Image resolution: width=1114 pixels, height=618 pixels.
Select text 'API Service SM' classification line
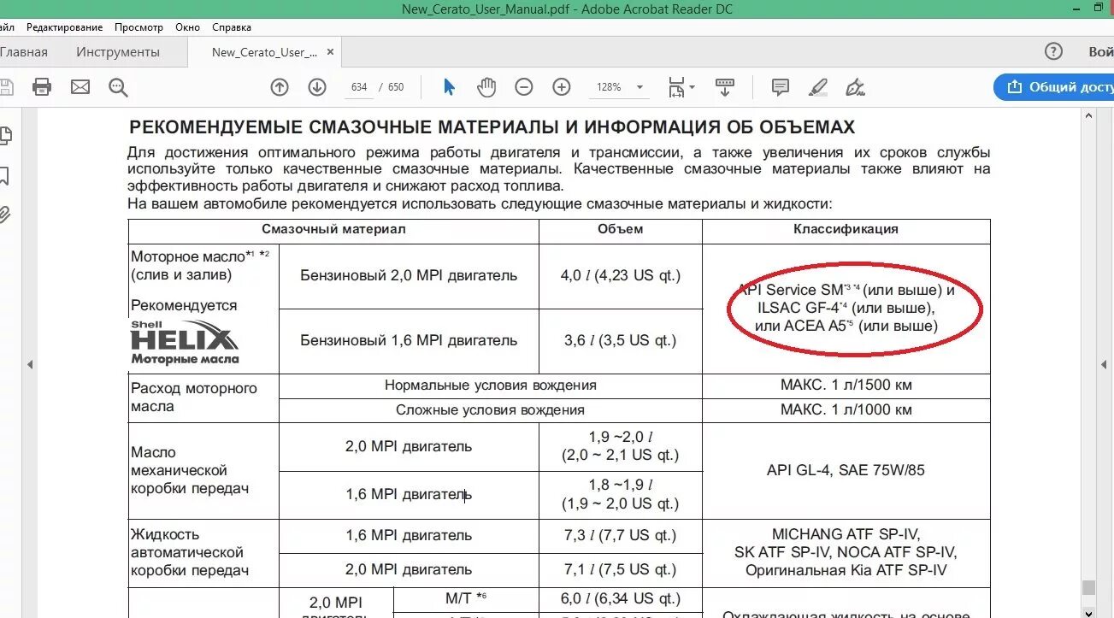point(846,290)
